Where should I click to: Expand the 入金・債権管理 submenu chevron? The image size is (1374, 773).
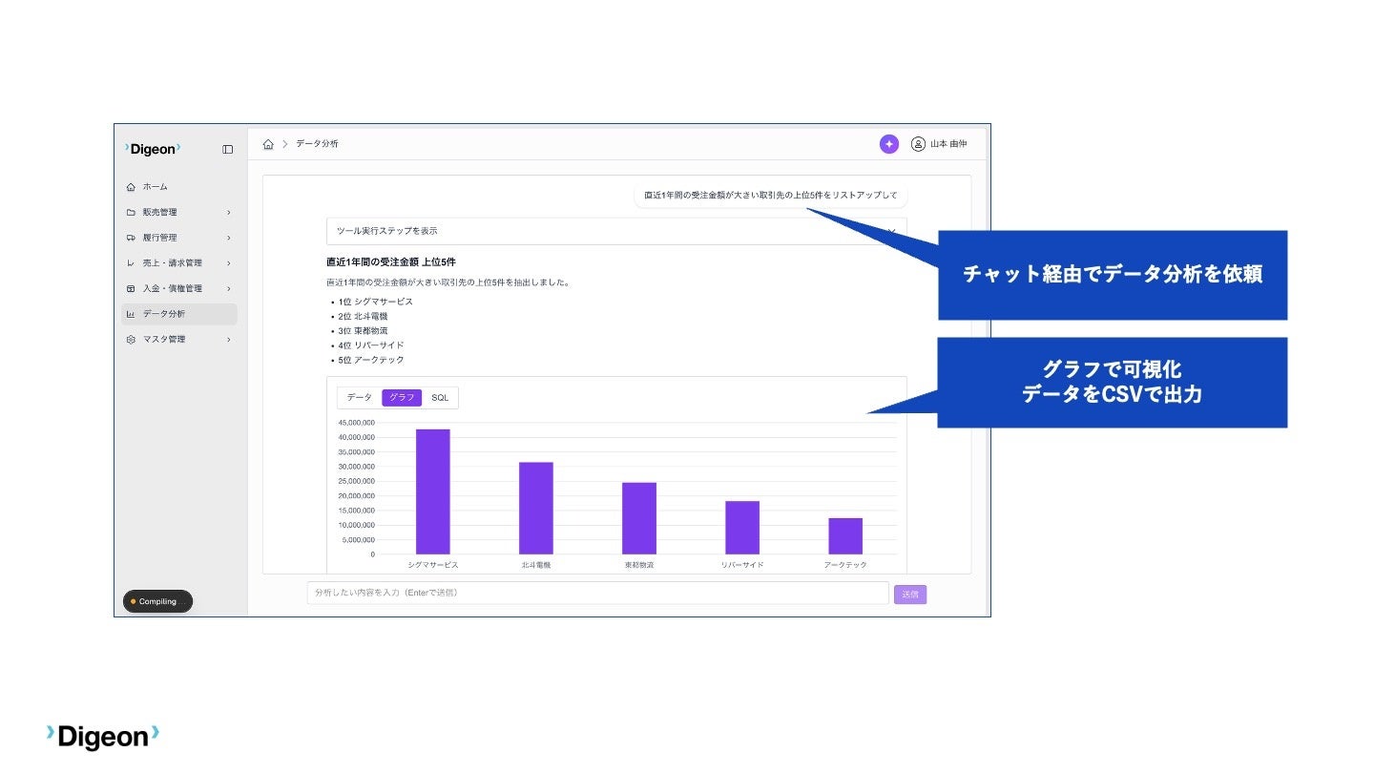click(228, 288)
